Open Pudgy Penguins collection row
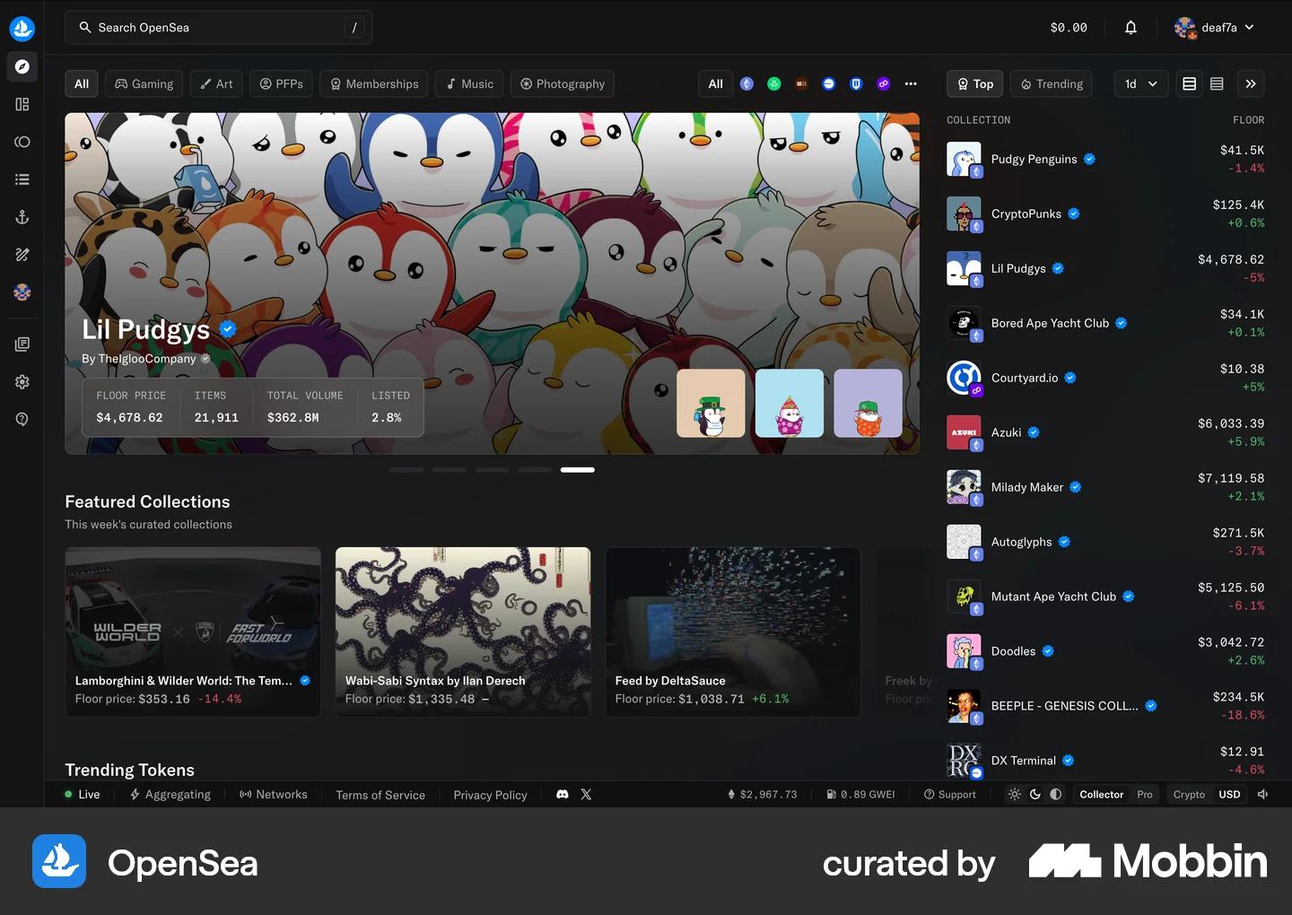1292x915 pixels. click(x=1105, y=160)
